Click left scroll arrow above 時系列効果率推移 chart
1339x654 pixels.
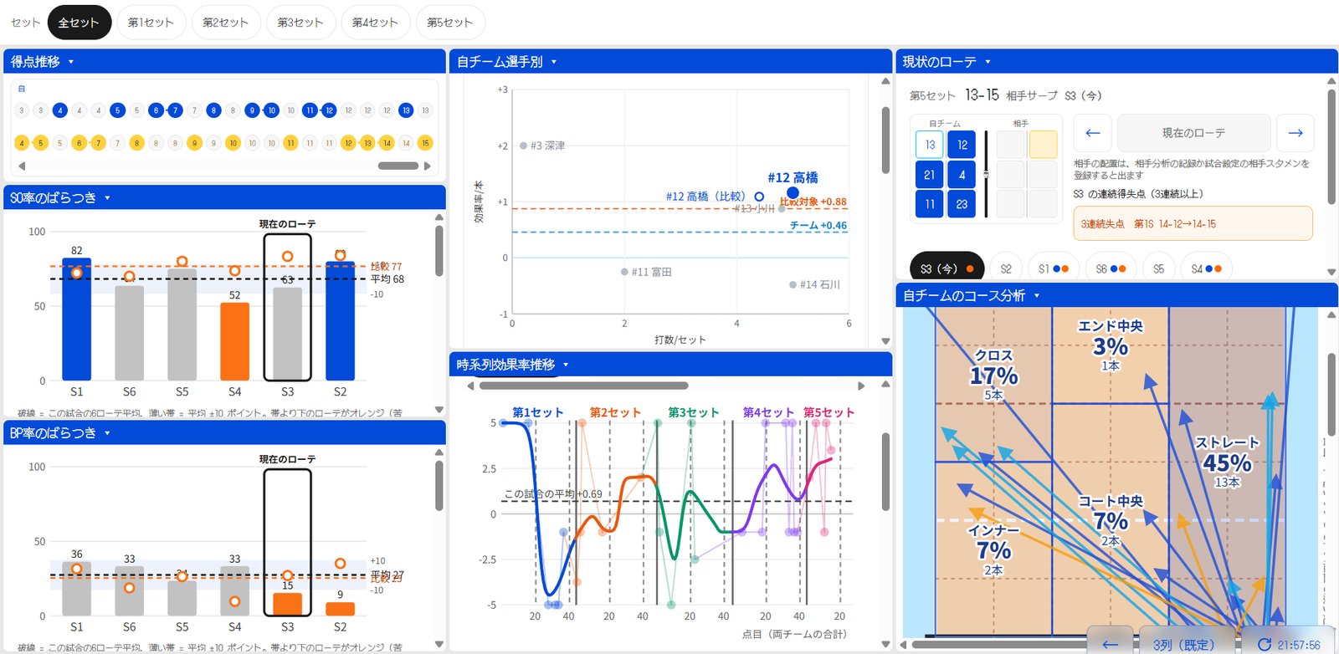tap(470, 386)
